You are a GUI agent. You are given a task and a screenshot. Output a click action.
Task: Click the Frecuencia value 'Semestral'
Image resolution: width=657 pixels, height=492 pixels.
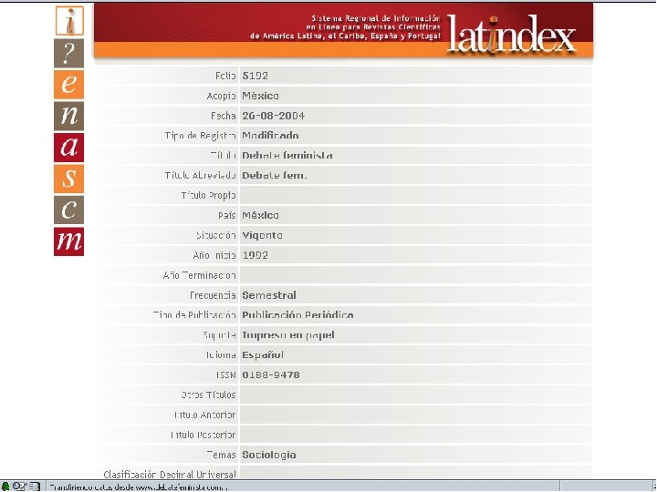coord(269,295)
